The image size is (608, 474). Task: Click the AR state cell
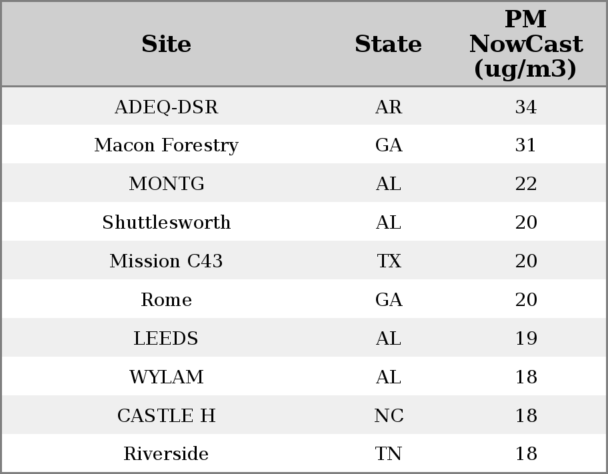(x=389, y=107)
